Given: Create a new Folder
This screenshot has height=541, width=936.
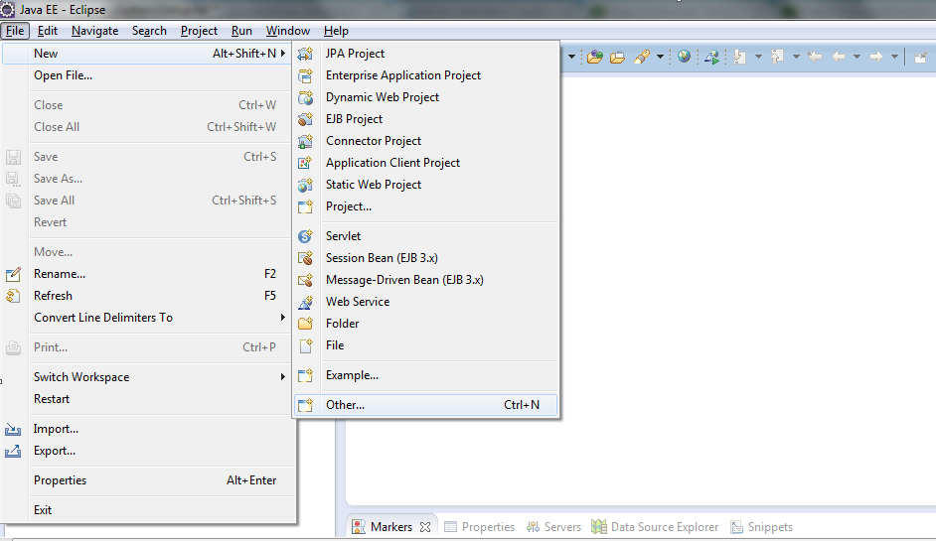Looking at the screenshot, I should [x=426, y=324].
